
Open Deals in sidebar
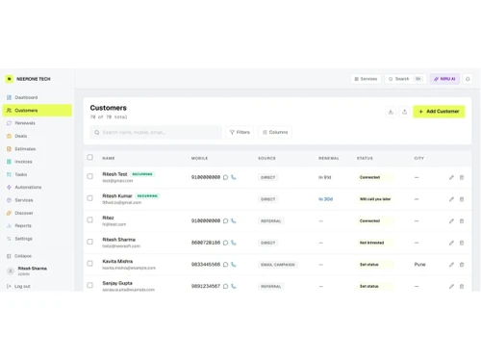38,136
